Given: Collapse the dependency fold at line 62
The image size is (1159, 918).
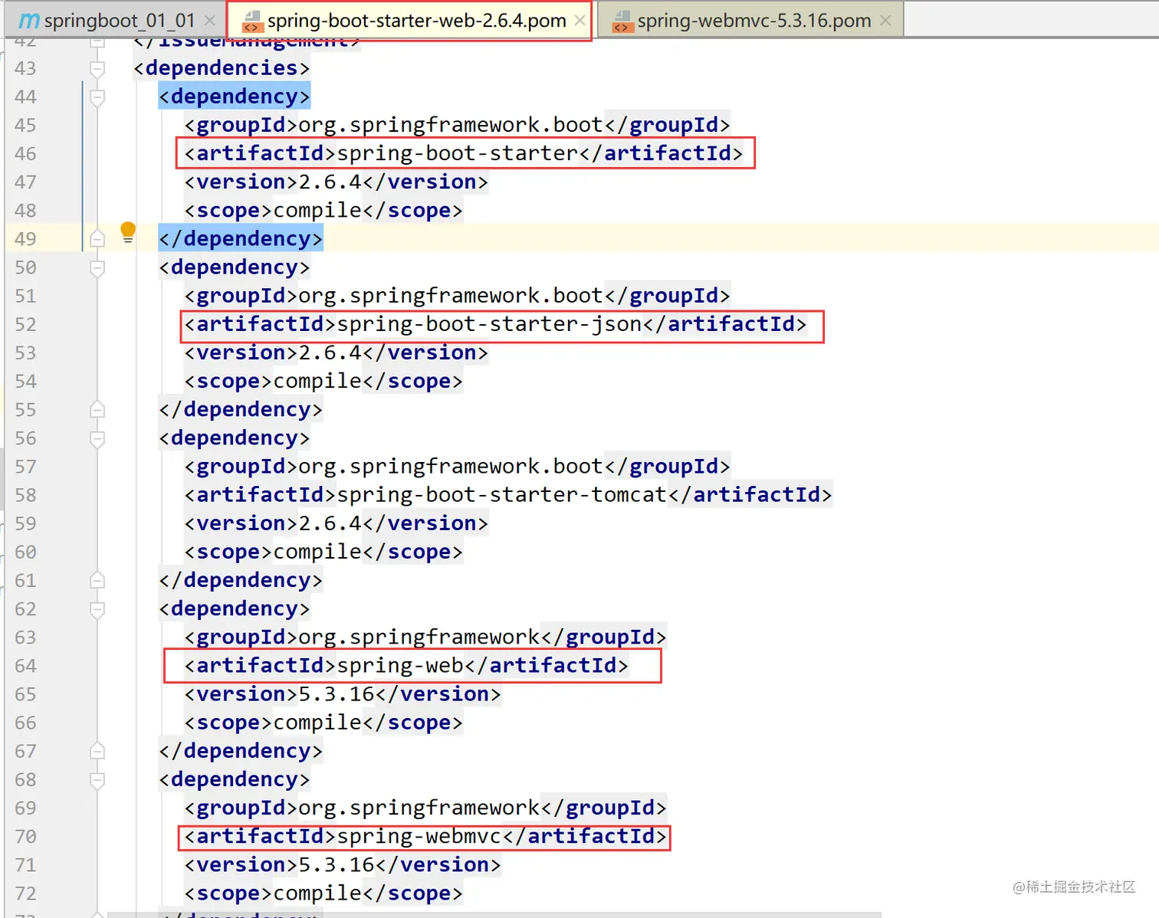Looking at the screenshot, I should pyautogui.click(x=97, y=610).
